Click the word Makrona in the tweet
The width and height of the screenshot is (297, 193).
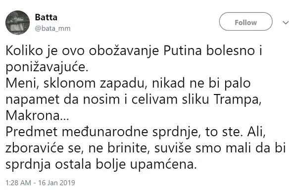[37, 116]
